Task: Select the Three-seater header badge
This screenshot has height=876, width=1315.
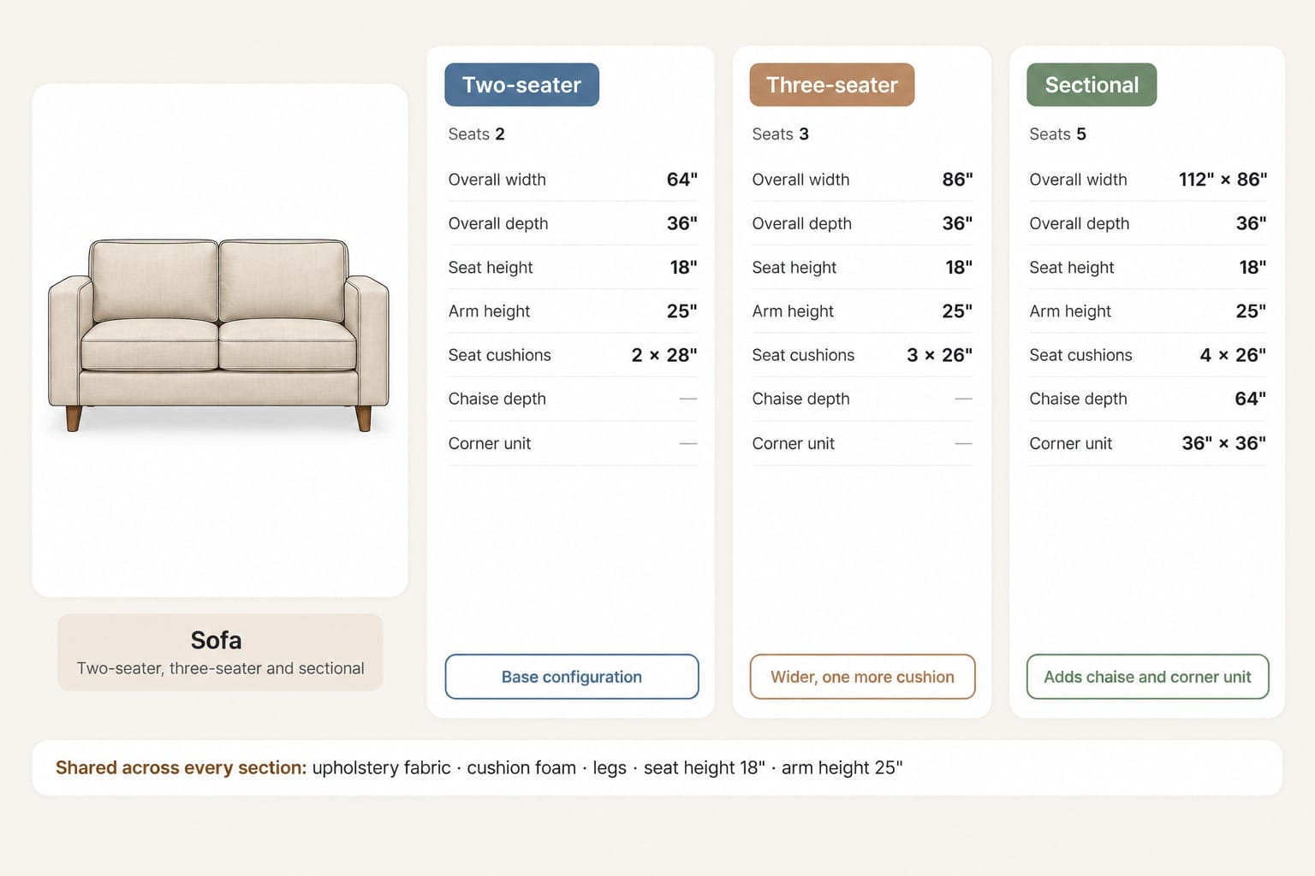Action: [x=831, y=85]
